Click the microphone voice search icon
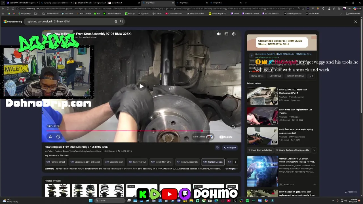The height and width of the screenshot is (204, 363). click(x=116, y=22)
